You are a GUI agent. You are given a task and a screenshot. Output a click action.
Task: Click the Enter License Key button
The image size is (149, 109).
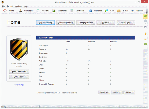pos(19,72)
